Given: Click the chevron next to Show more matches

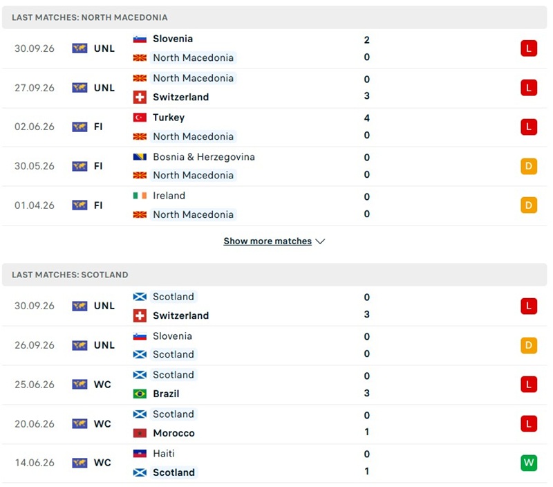Looking at the screenshot, I should 320,241.
